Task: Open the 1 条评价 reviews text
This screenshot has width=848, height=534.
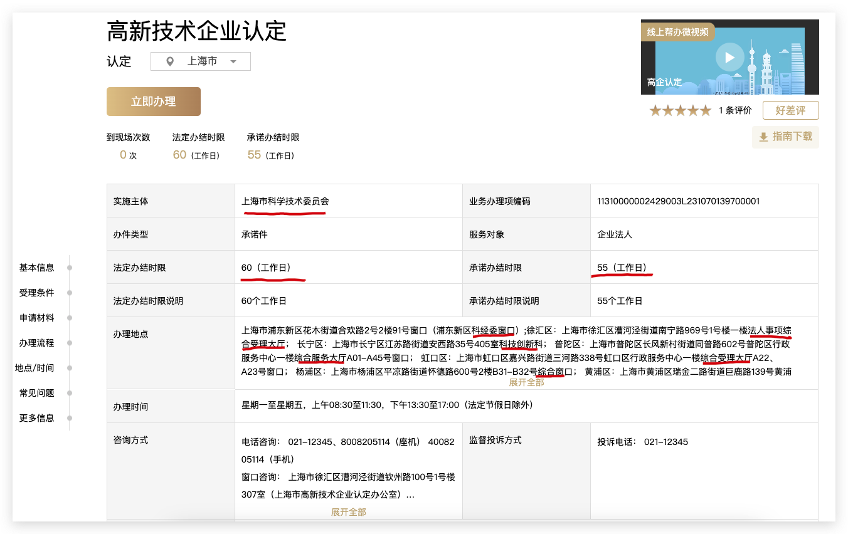Action: pyautogui.click(x=735, y=110)
